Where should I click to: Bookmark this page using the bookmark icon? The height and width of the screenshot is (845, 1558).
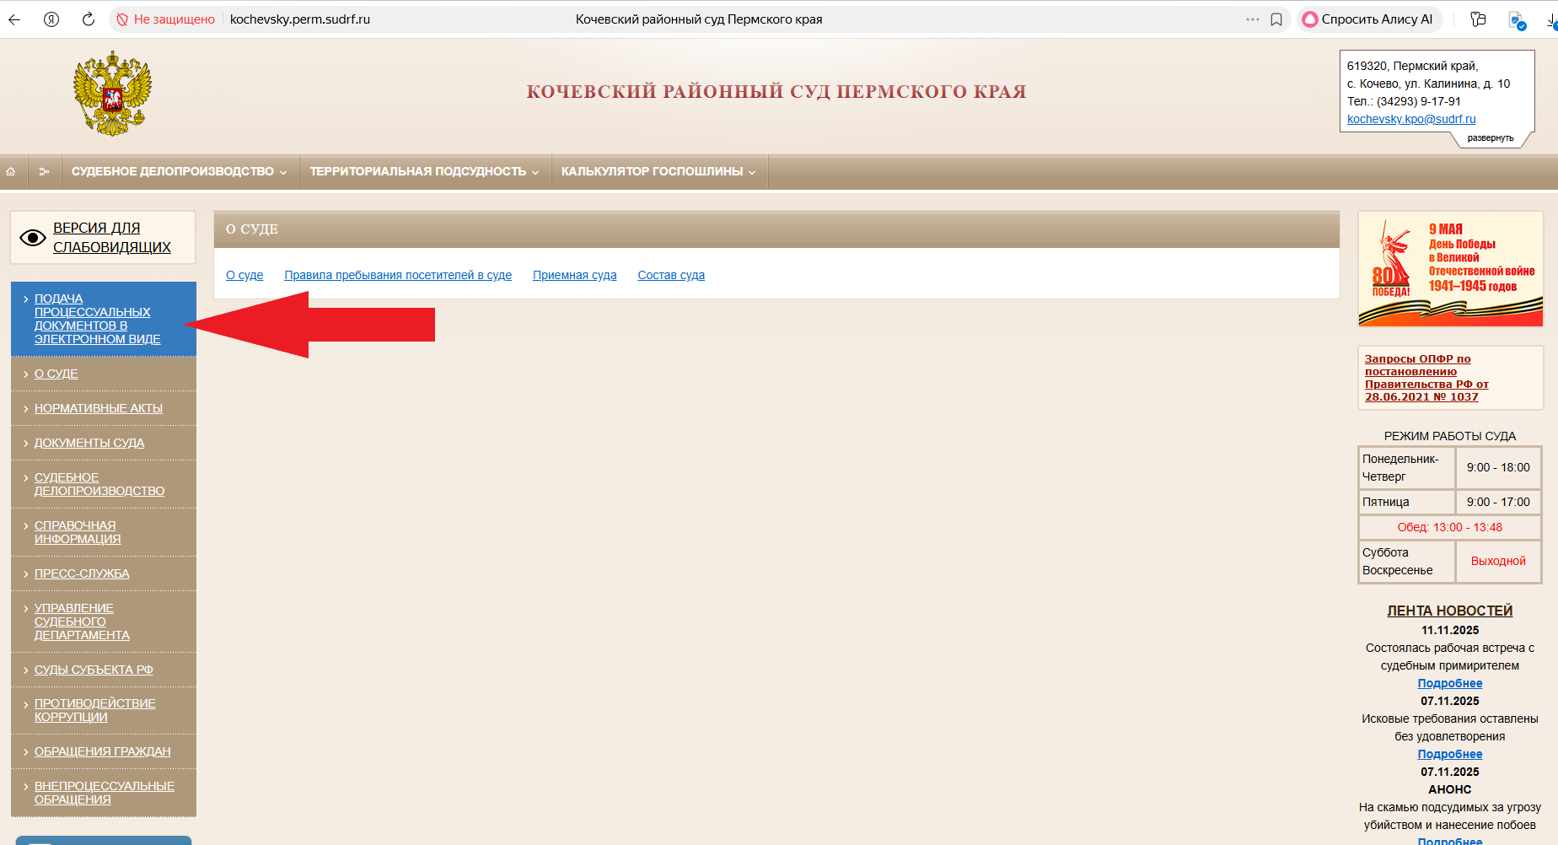1276,19
